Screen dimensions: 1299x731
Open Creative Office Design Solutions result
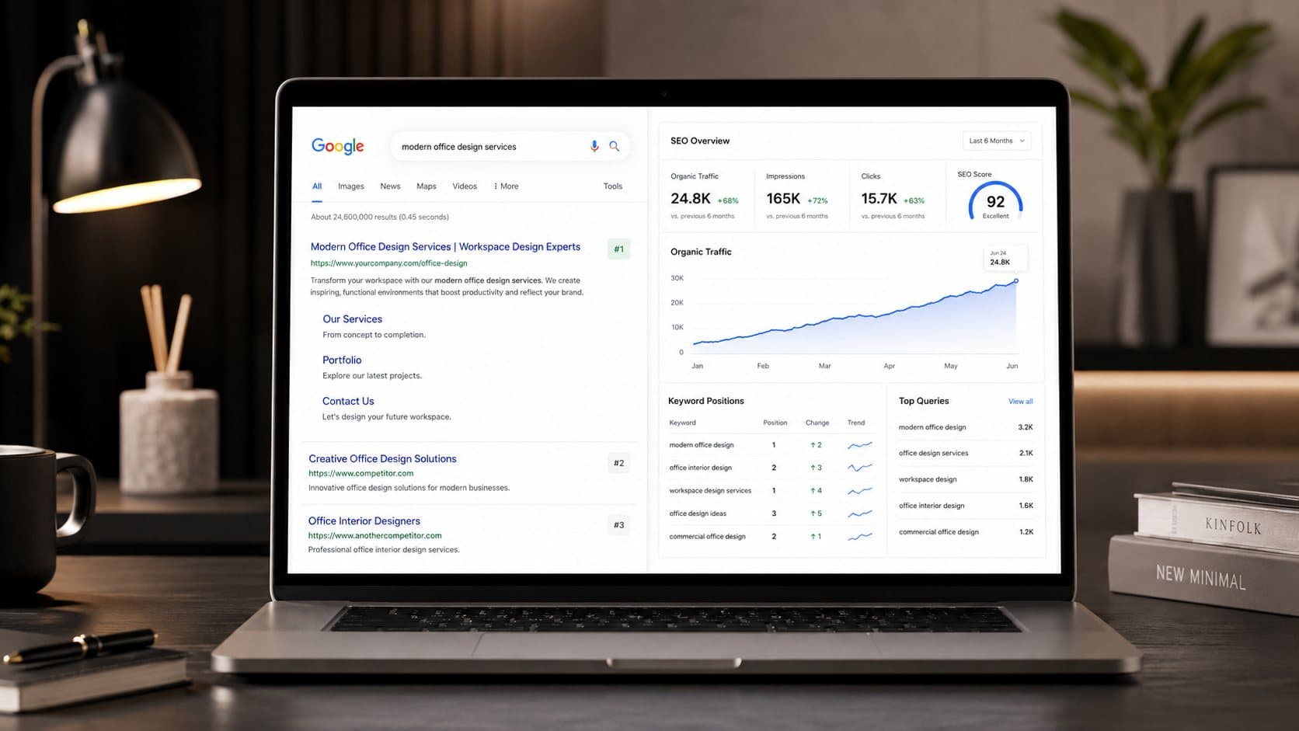click(x=382, y=459)
